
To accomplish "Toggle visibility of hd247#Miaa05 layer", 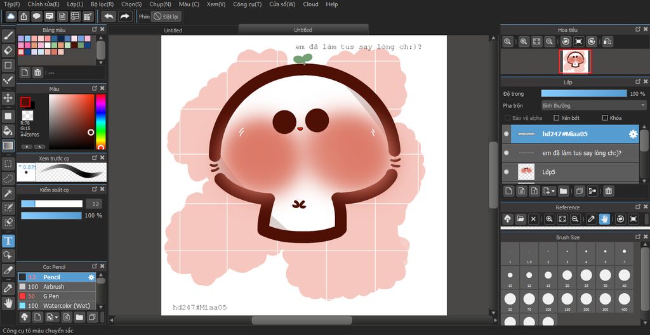I will [x=506, y=134].
